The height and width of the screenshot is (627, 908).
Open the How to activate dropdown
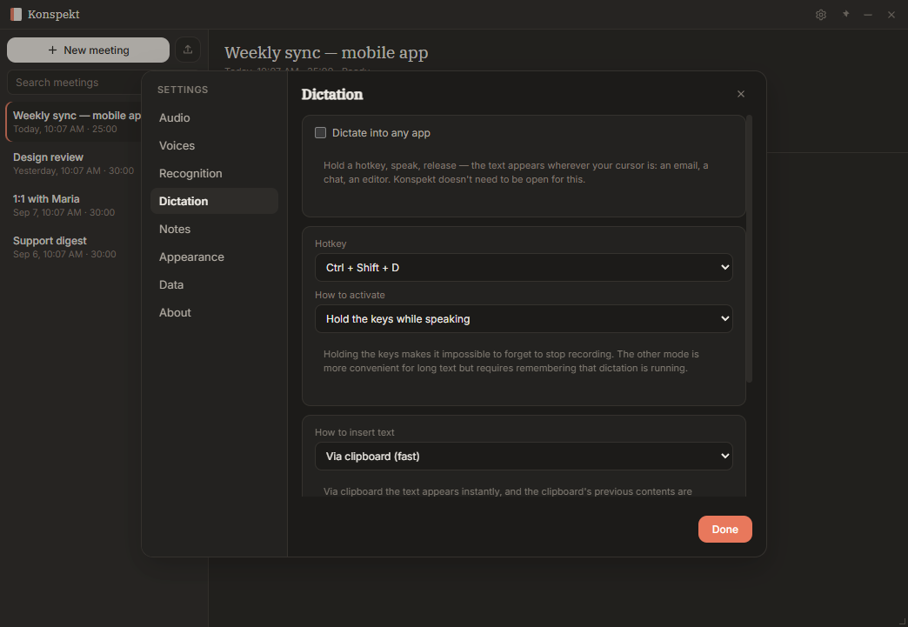[x=524, y=319]
